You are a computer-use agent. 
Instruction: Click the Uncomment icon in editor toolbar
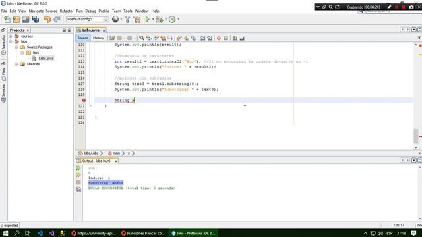pyautogui.click(x=242, y=38)
